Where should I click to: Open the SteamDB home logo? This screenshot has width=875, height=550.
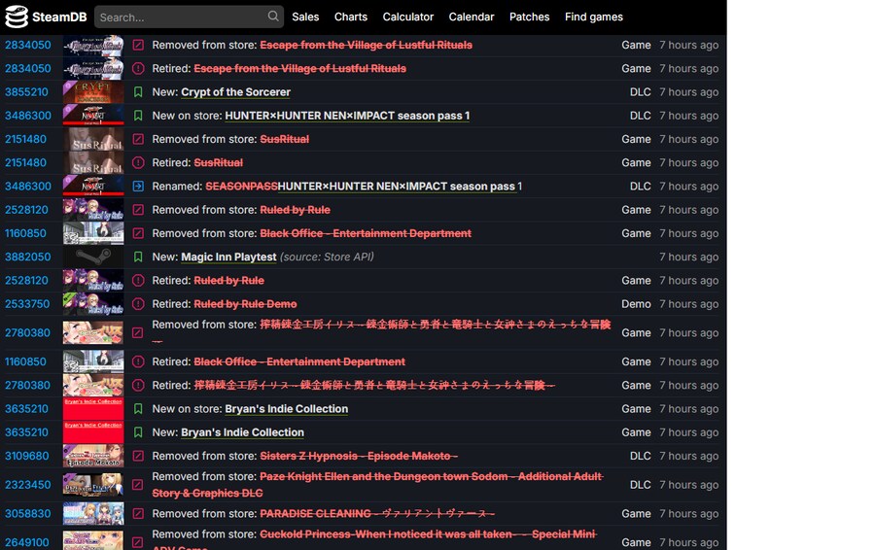[46, 17]
